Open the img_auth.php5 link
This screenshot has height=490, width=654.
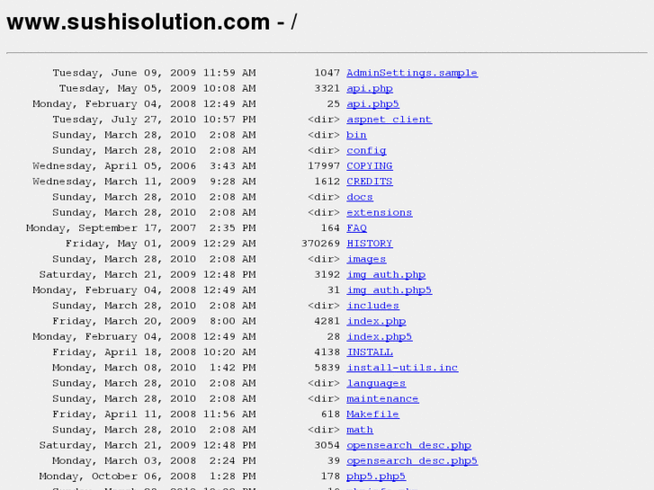[x=389, y=290]
